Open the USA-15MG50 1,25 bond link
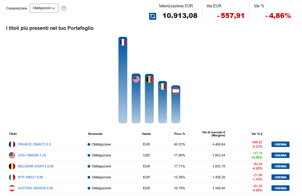Viewport: 302px width, 196px height. [32, 155]
